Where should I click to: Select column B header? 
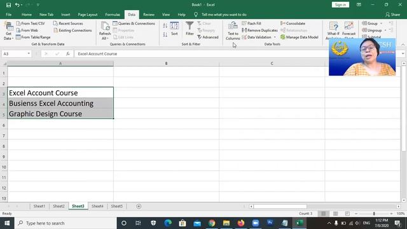166,64
